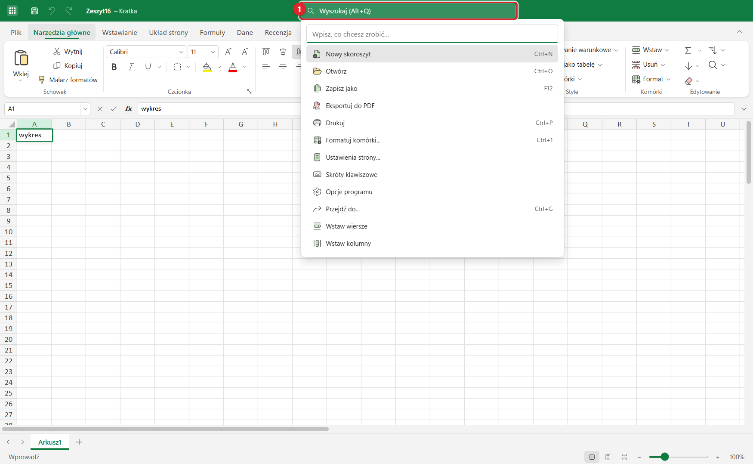Switch to page break preview in status bar

click(624, 457)
